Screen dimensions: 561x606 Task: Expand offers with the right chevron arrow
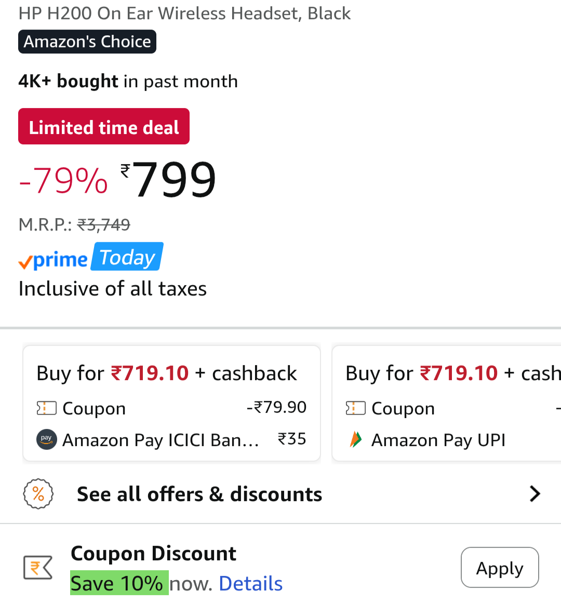535,493
